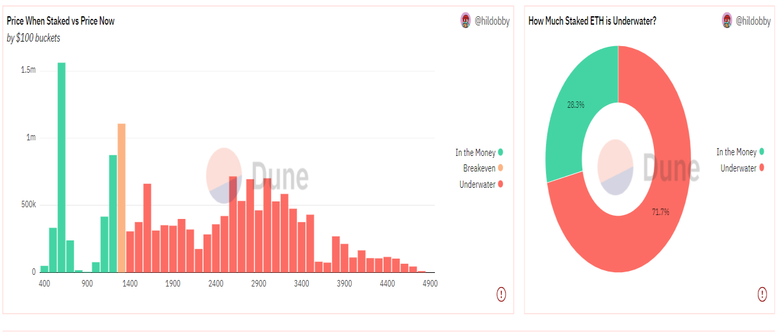Open warning icon on donut chart panel
Screen dimensions: 780x332
[x=762, y=294]
